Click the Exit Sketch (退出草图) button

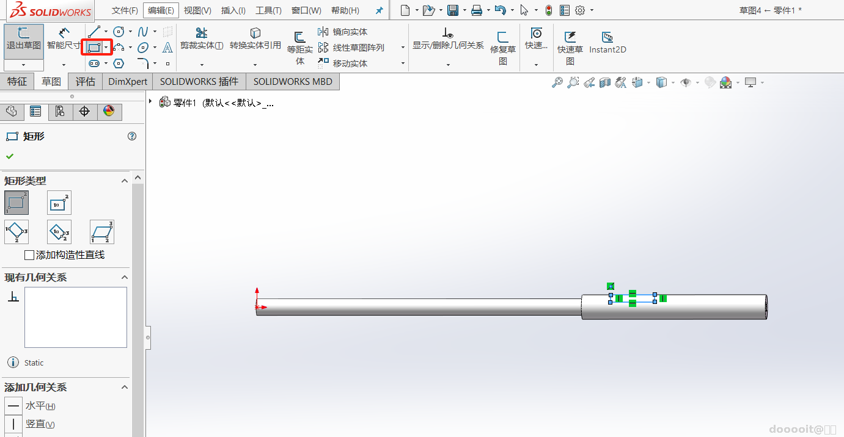coord(24,40)
